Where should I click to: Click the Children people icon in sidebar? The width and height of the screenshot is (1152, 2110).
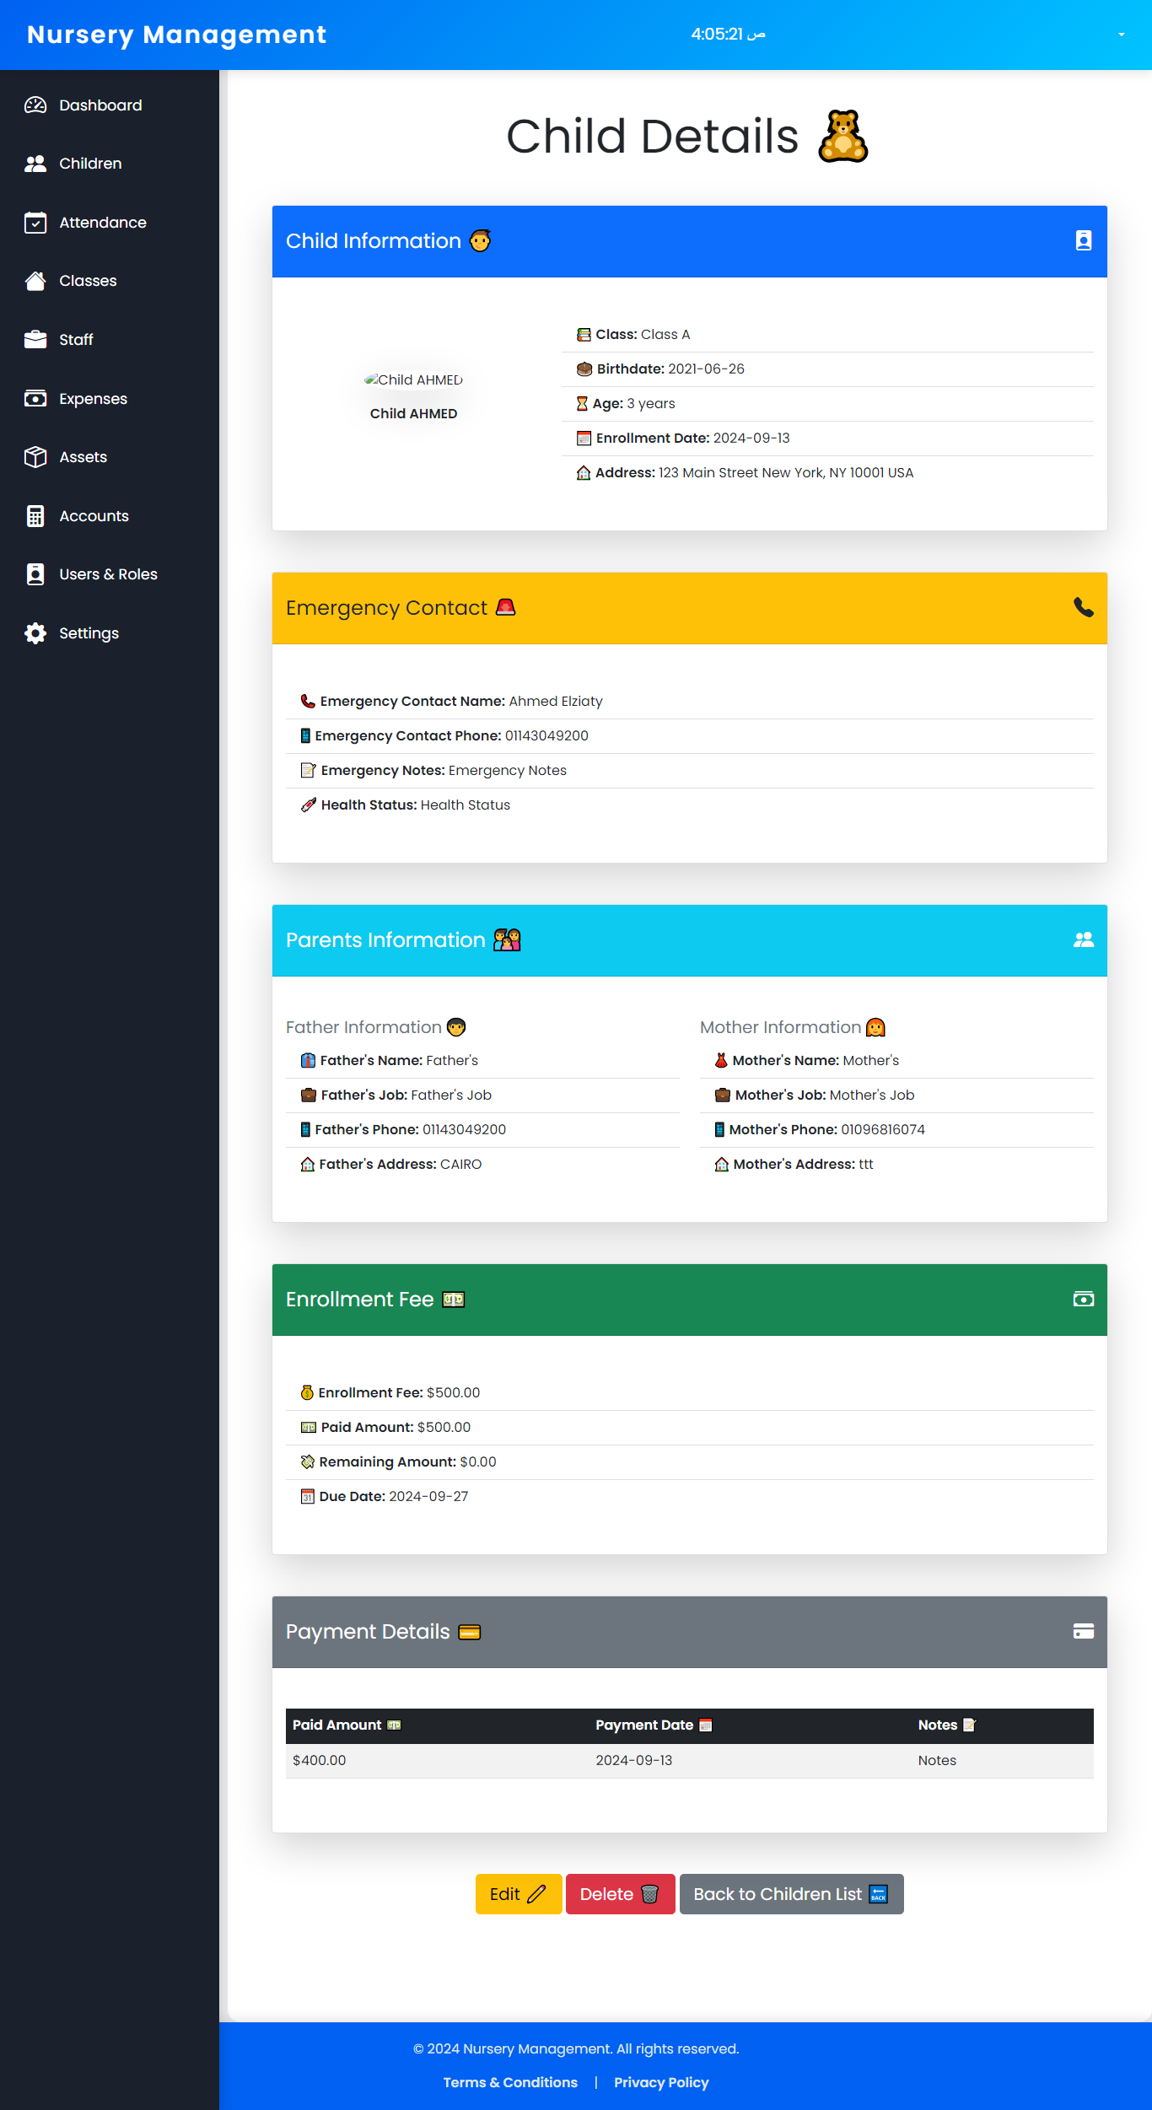click(x=35, y=164)
